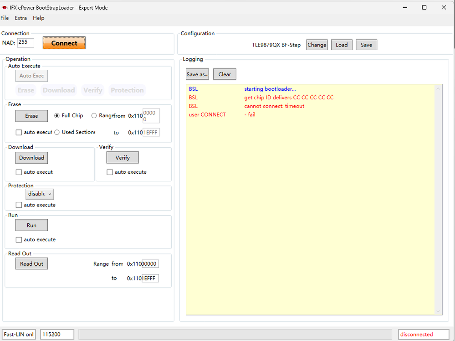
Task: Click the 115200 baud rate field
Action: 56,334
